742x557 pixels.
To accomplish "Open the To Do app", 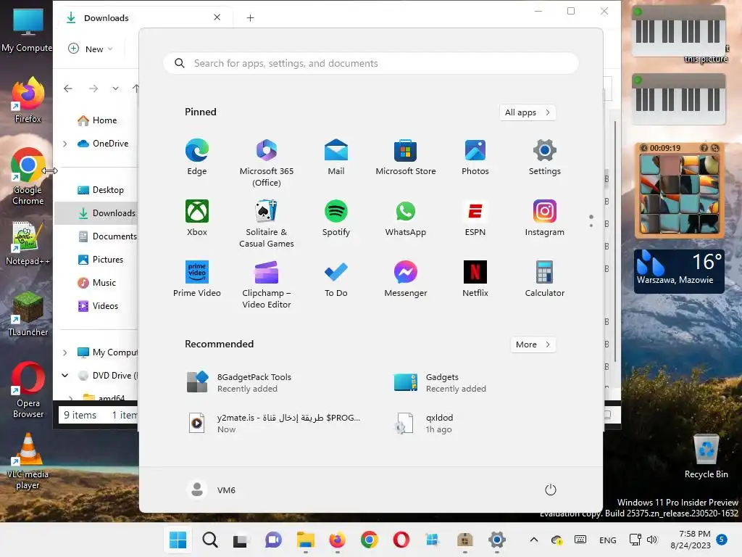I will coord(336,279).
